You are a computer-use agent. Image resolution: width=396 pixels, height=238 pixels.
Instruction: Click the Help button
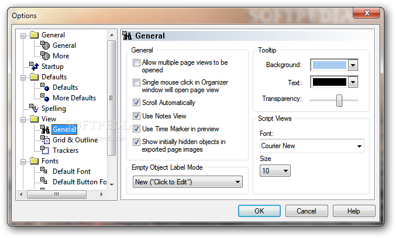pos(353,211)
